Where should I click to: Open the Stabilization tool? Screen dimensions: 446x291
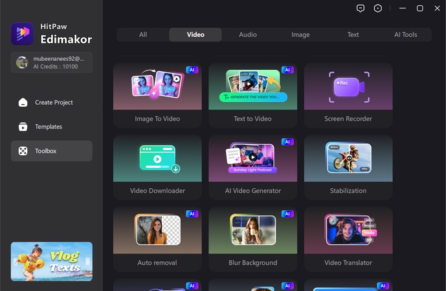point(348,166)
